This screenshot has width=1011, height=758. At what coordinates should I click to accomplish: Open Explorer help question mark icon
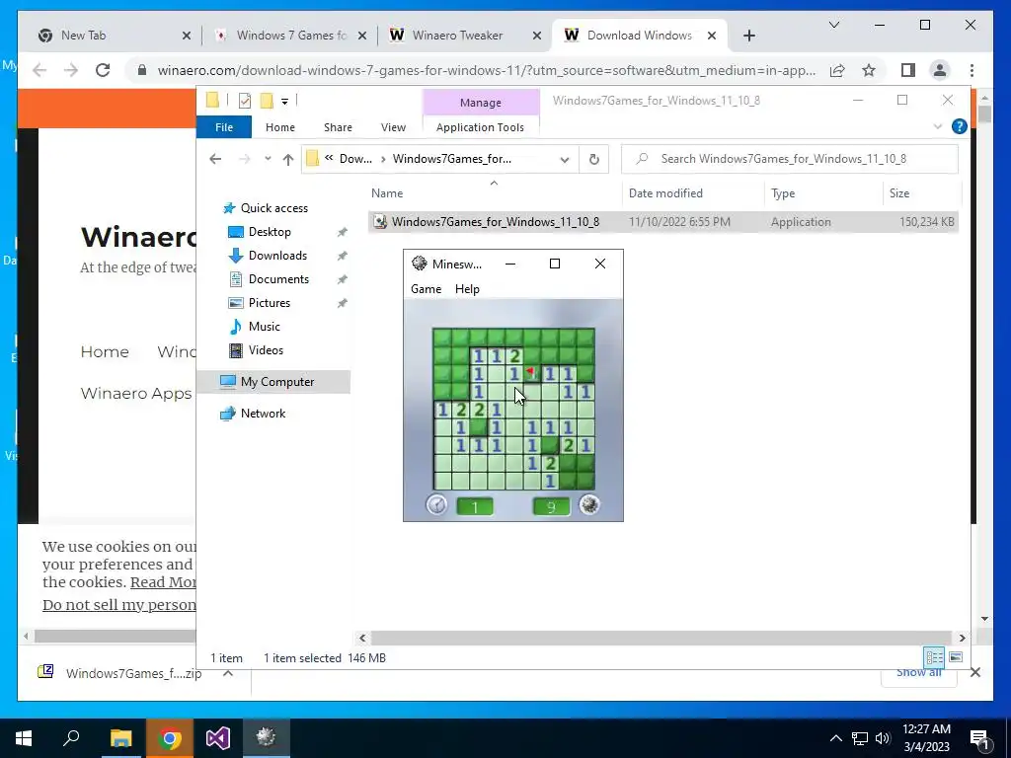[959, 127]
